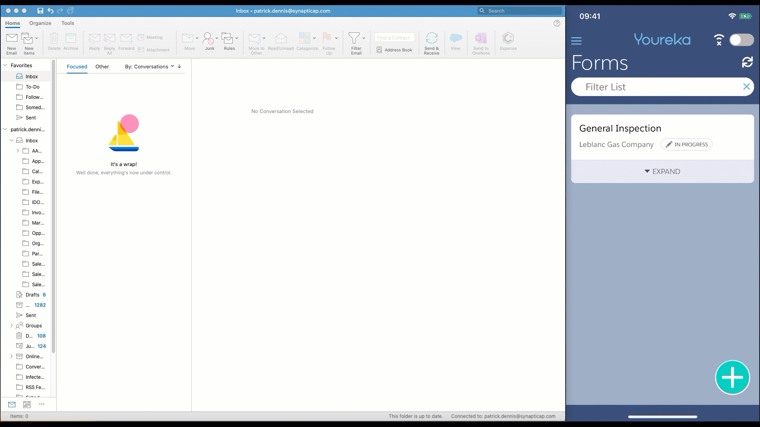
Task: Click the Move to Other icon
Action: tap(254, 38)
